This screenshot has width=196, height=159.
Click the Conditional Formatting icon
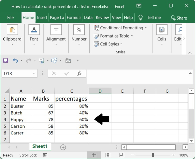96,28
